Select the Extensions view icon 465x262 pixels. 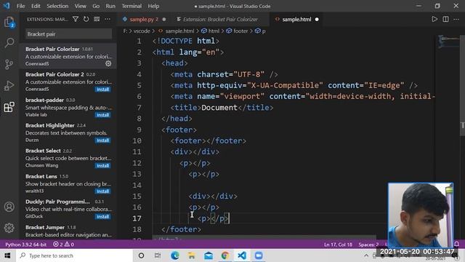[9, 107]
